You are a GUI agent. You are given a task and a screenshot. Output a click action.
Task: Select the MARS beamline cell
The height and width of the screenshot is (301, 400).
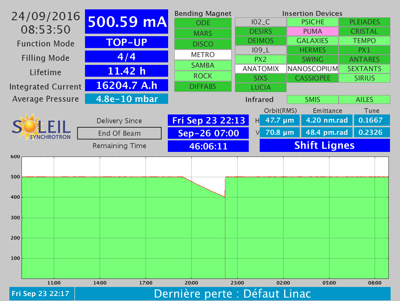(203, 34)
